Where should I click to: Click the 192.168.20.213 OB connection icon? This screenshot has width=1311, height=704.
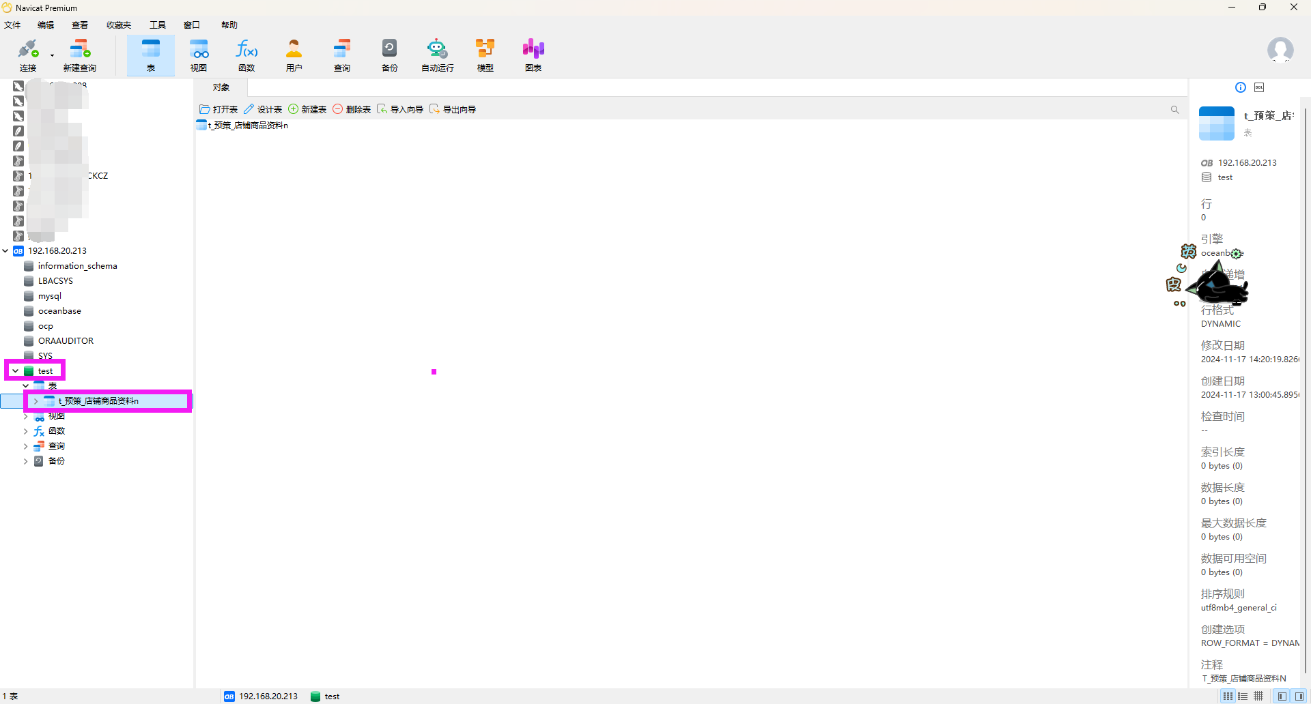(18, 251)
